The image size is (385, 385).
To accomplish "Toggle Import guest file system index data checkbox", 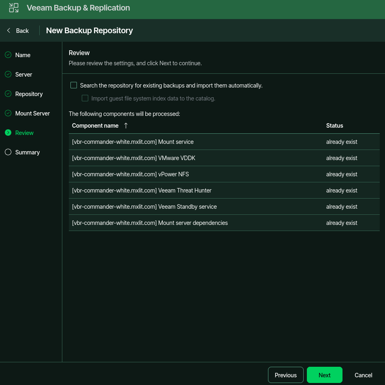I will pyautogui.click(x=85, y=98).
